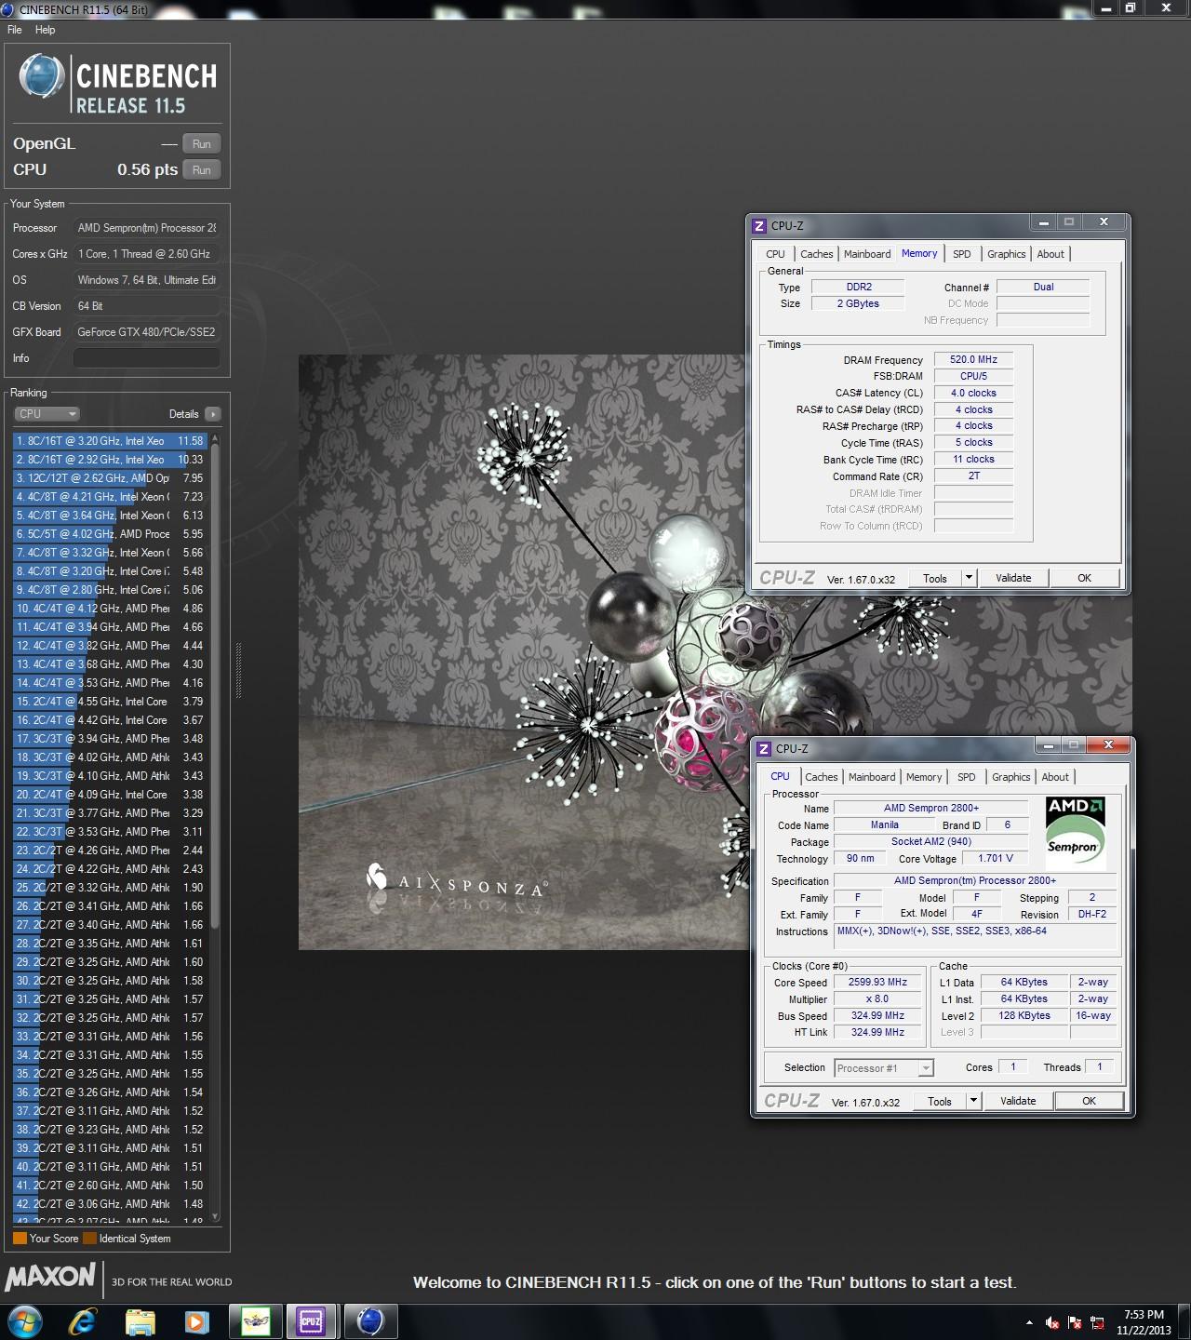Run the OpenGL benchmark
This screenshot has height=1340, width=1191.
click(202, 143)
